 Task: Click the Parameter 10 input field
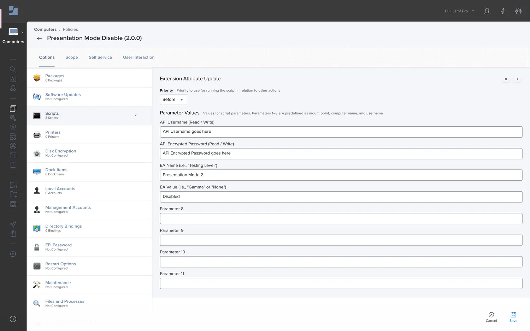click(341, 261)
